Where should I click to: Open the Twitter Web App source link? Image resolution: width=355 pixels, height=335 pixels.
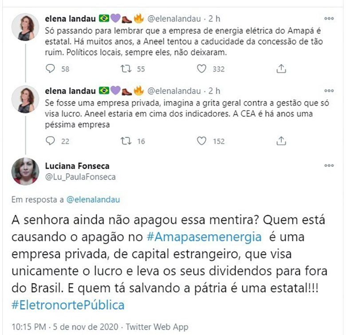[157, 327]
